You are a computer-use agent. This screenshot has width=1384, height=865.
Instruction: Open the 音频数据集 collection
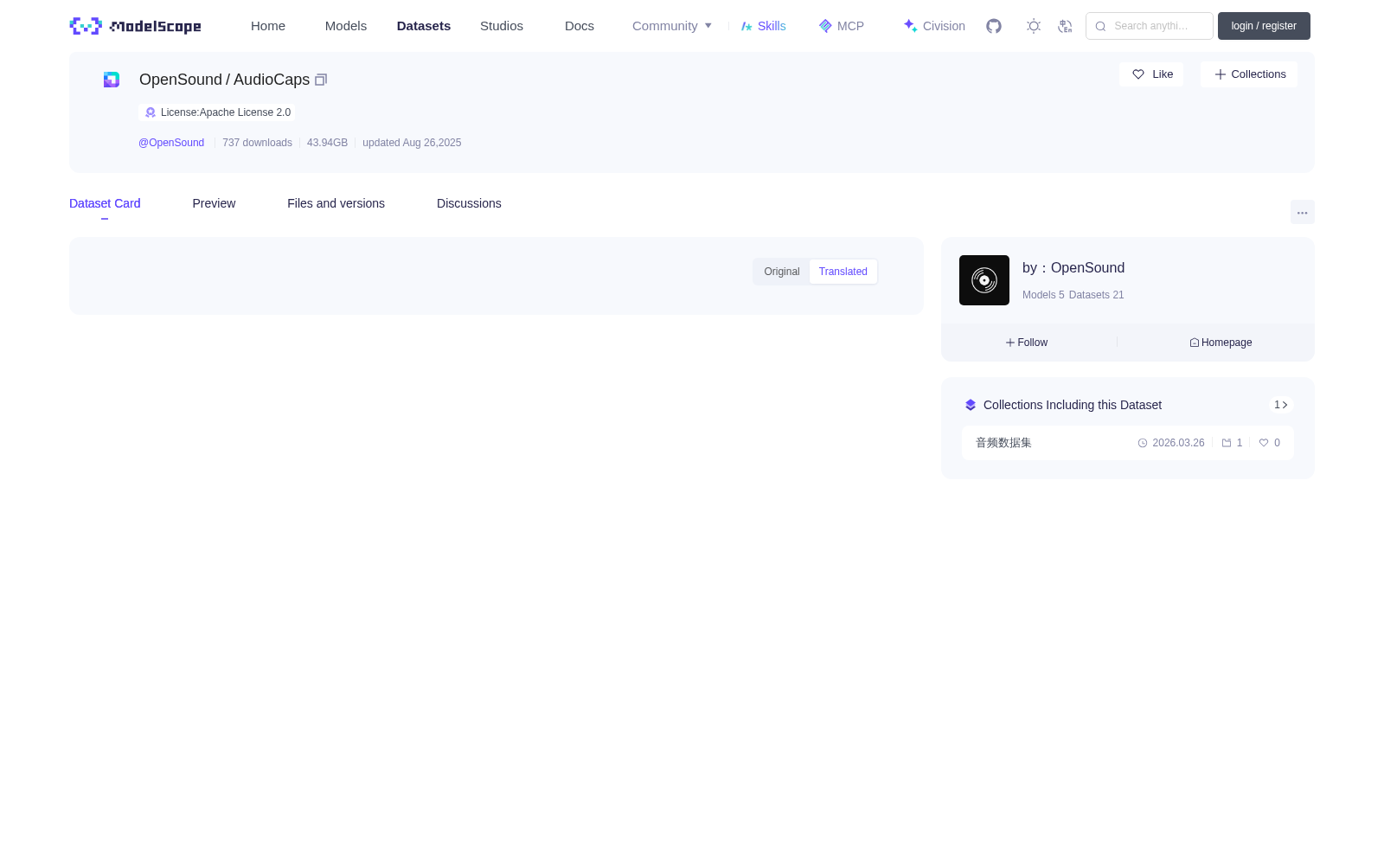[1003, 443]
